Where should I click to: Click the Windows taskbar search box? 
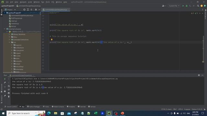point(26,113)
